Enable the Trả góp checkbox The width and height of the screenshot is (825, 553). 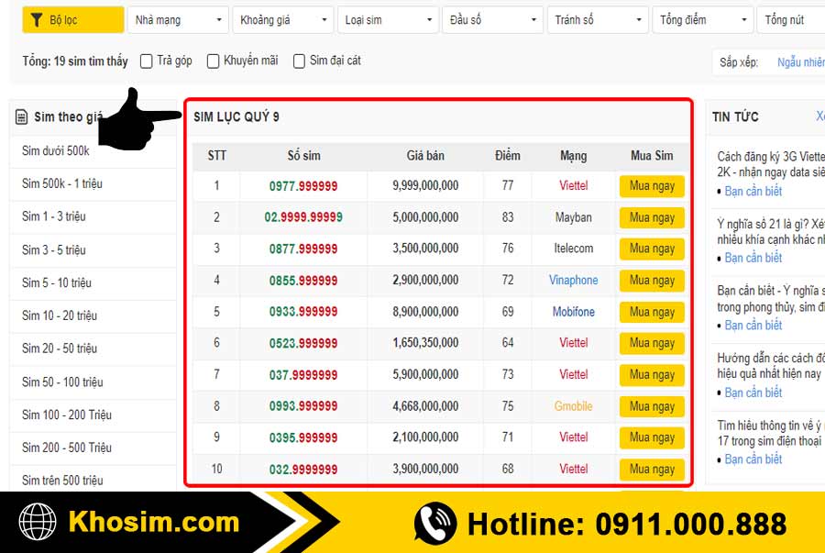[x=145, y=61]
